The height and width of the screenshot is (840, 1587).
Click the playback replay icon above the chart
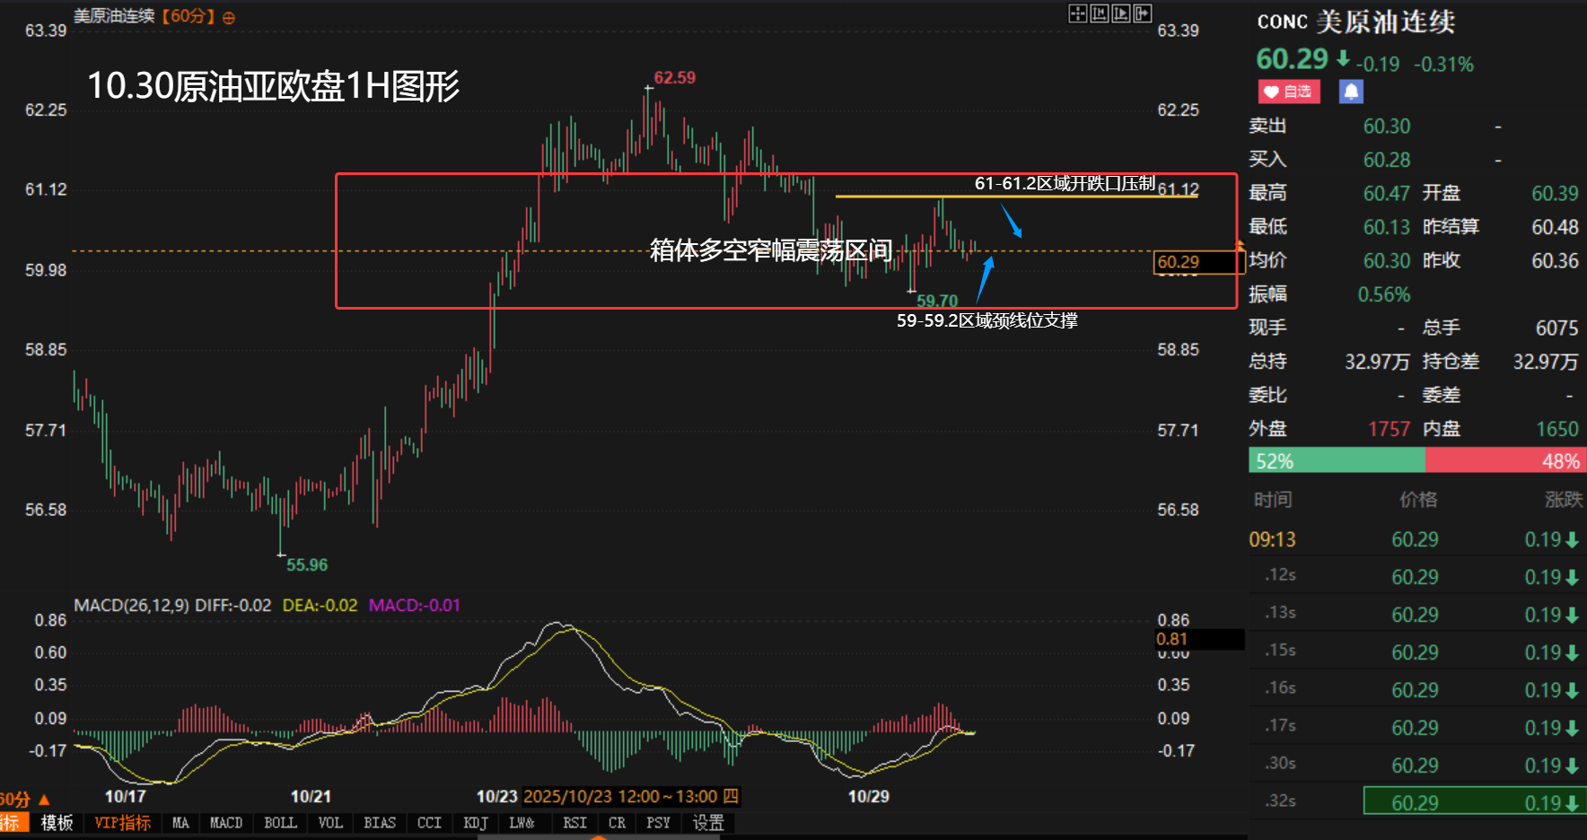pos(1120,13)
